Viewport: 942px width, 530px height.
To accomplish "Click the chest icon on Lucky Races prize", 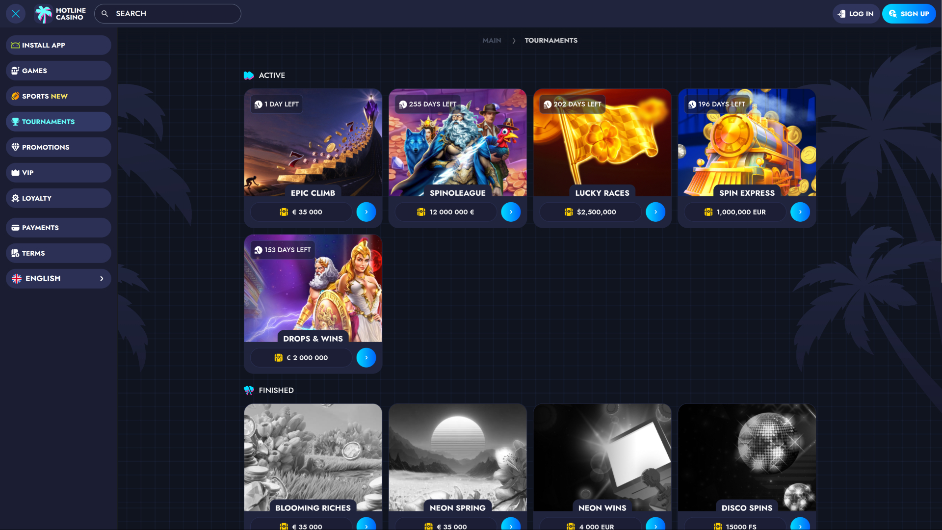I will [x=569, y=212].
